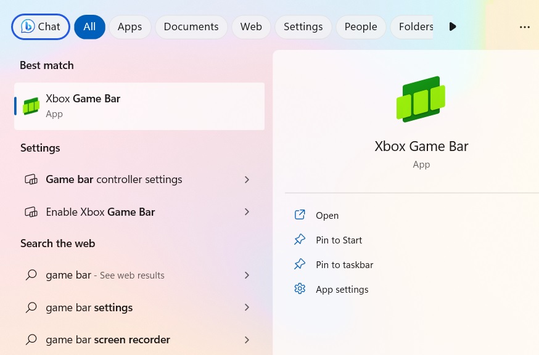
Task: Select the Xbox Game Bar best match result
Action: pos(139,105)
